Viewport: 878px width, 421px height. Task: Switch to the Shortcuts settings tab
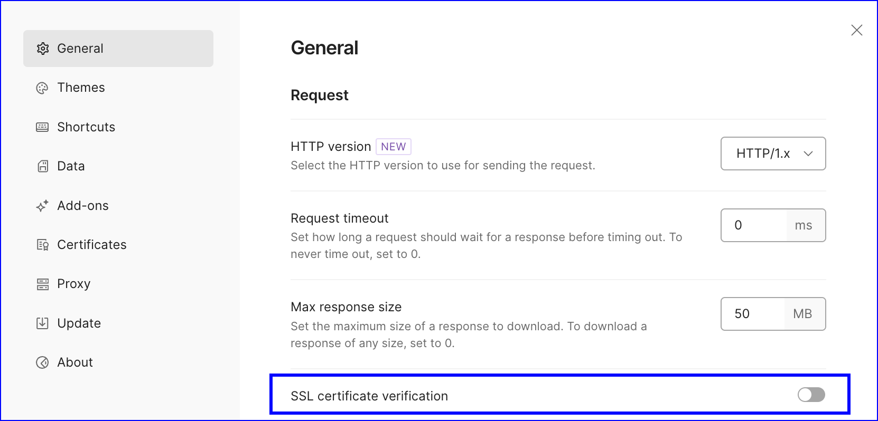pyautogui.click(x=86, y=127)
